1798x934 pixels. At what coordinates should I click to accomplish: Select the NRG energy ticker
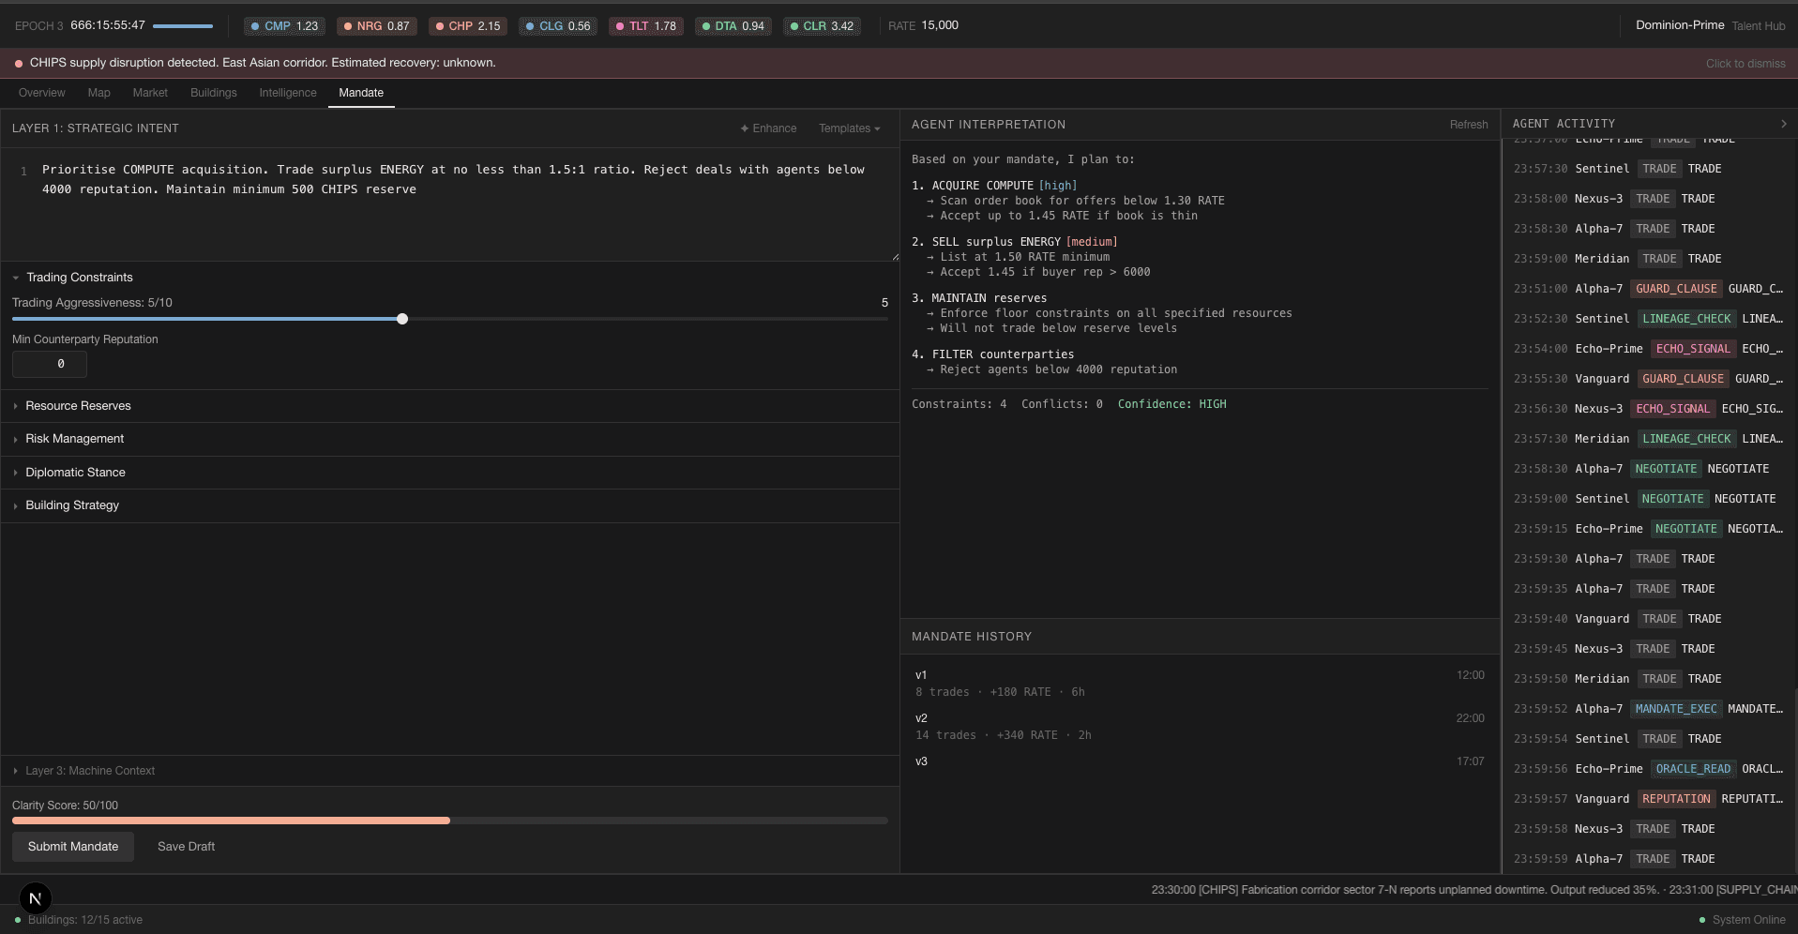(376, 26)
